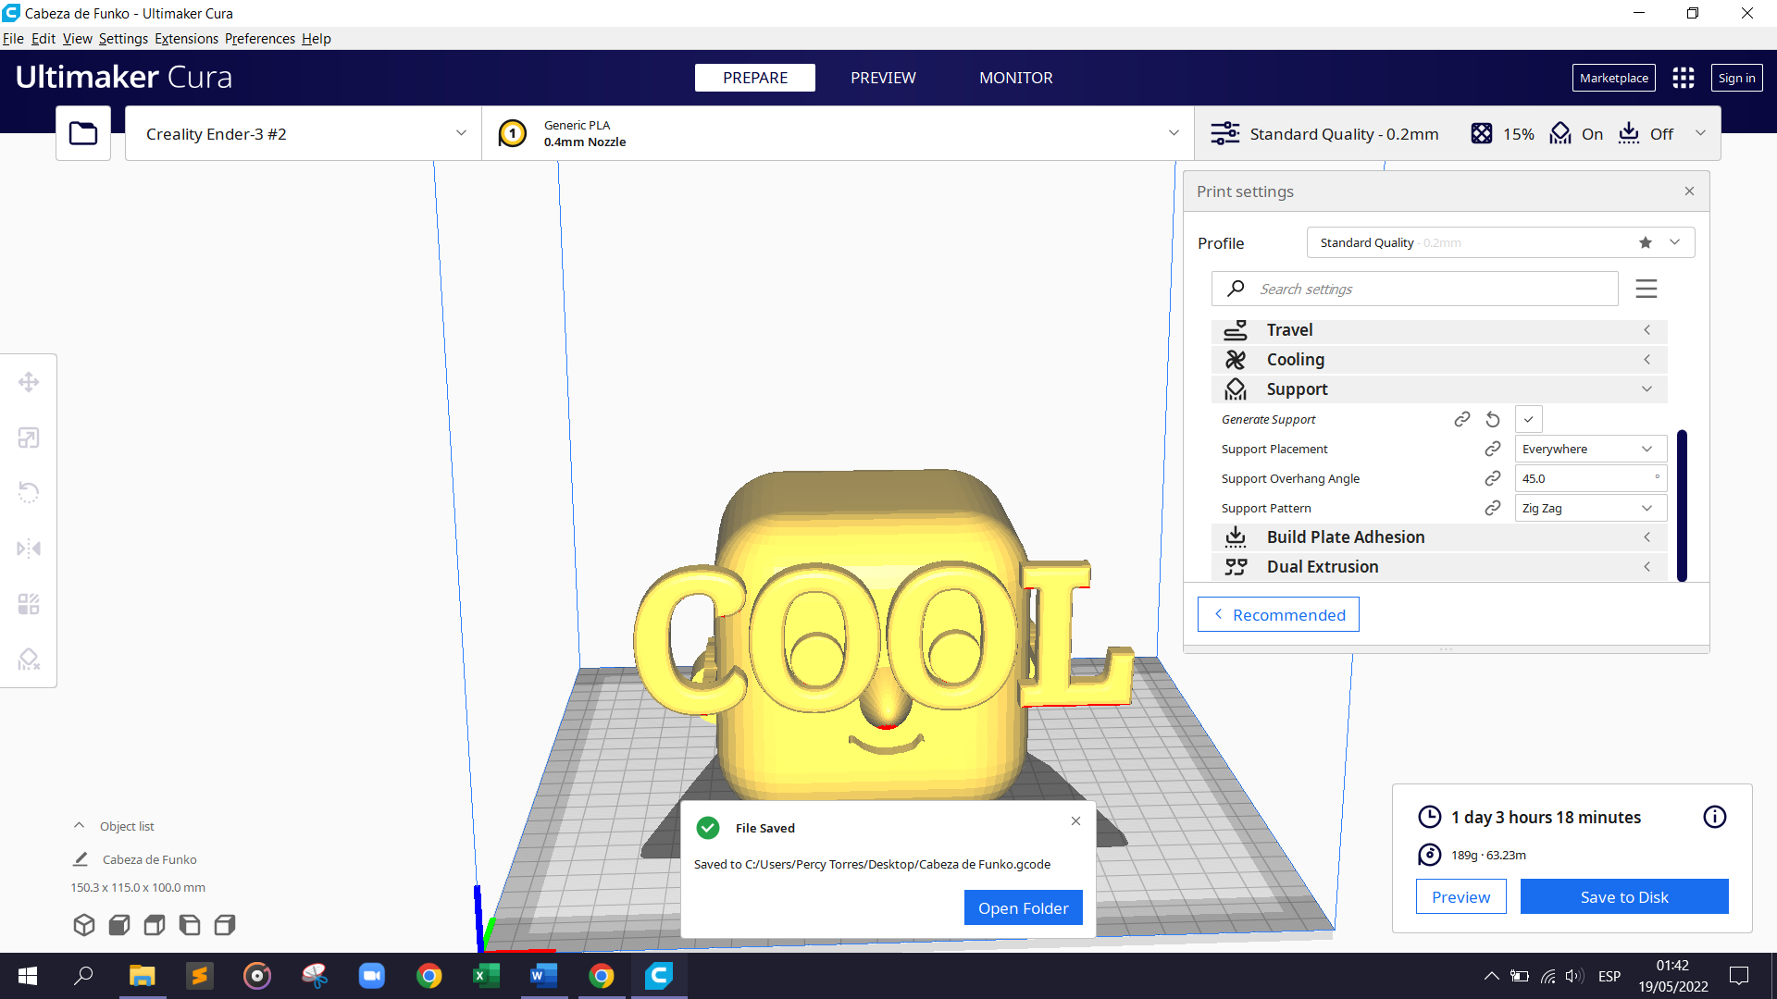Click Open Folder in the File Saved popup
Image resolution: width=1777 pixels, height=999 pixels.
[x=1023, y=907]
